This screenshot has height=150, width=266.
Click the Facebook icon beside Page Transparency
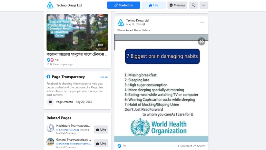point(48,77)
